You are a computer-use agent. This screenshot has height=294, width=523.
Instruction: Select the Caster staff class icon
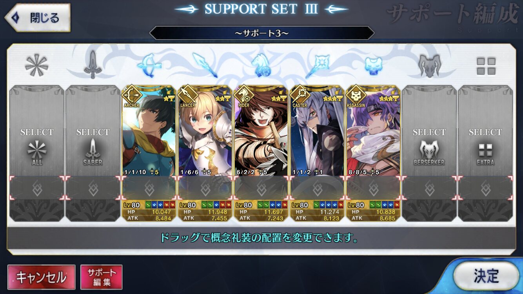[x=317, y=65]
